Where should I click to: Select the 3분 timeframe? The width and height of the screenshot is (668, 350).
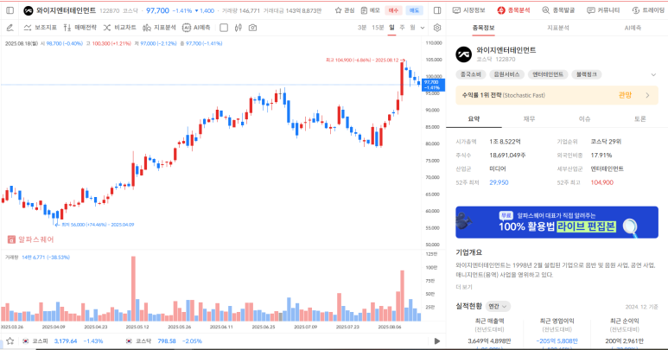(362, 28)
